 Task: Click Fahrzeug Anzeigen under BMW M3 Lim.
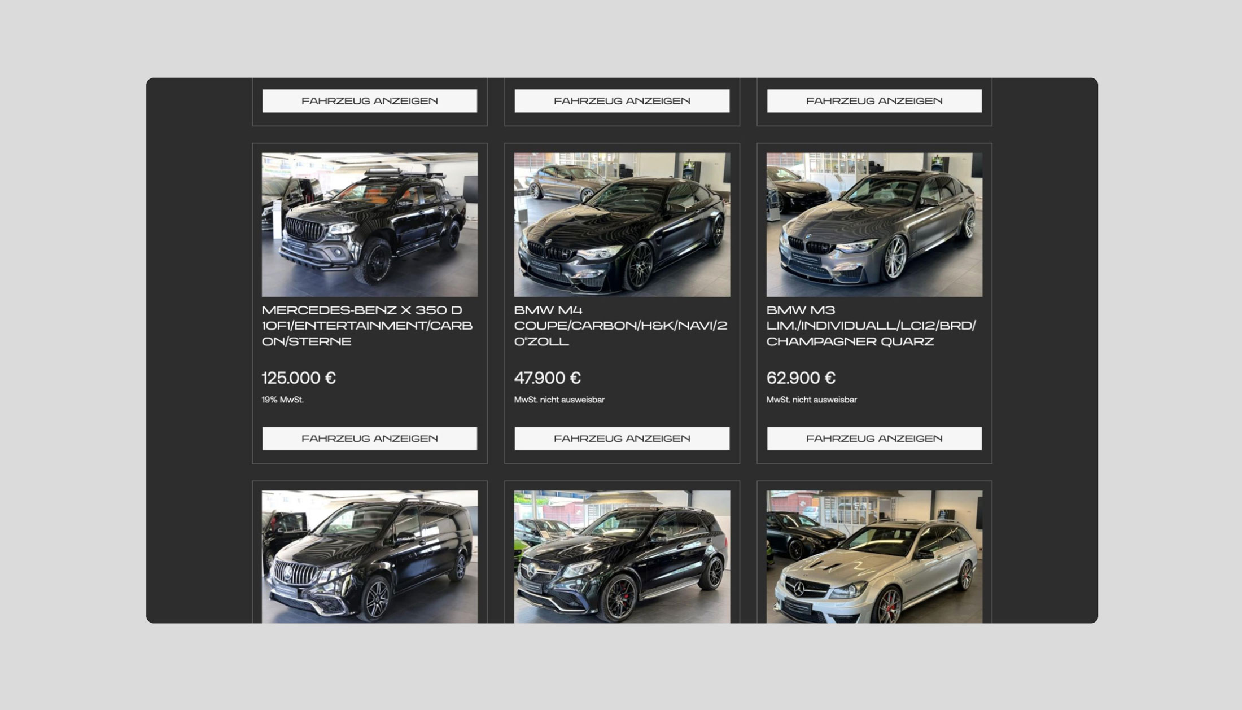coord(874,439)
